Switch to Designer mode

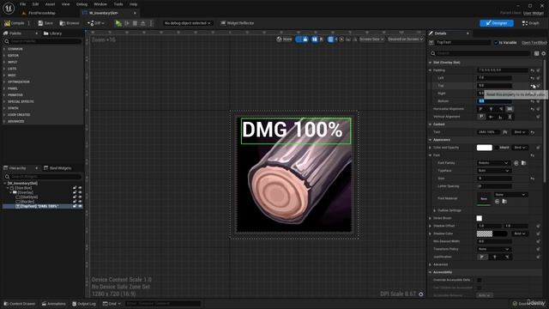coord(497,23)
